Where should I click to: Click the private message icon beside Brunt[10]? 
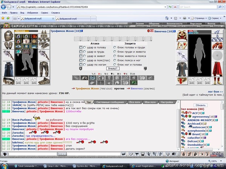pyautogui.click(x=183, y=134)
